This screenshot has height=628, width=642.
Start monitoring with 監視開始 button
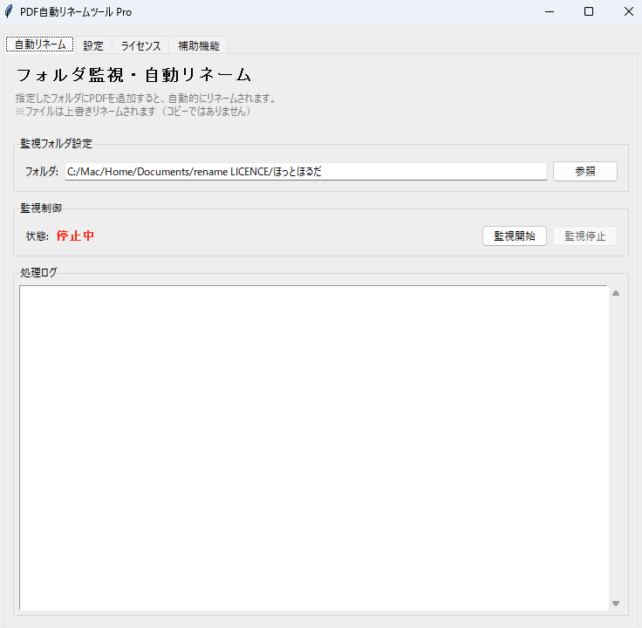pyautogui.click(x=515, y=236)
